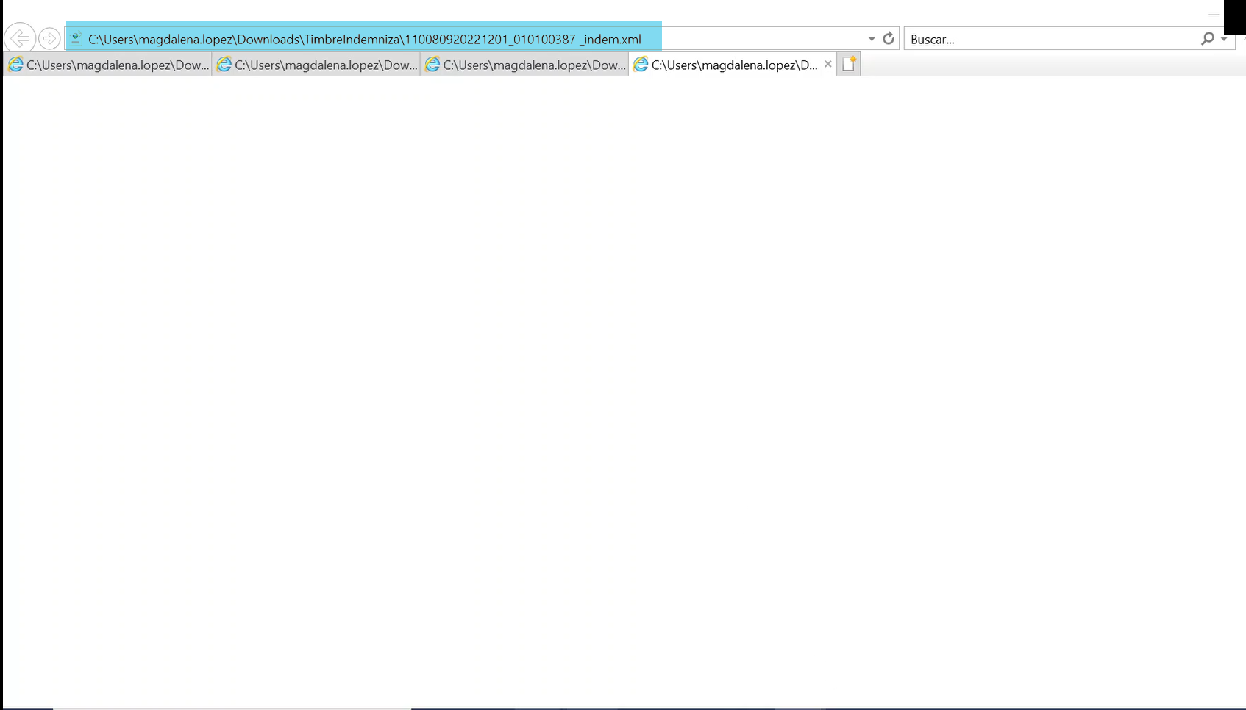The height and width of the screenshot is (710, 1246).
Task: Click the magnifier search icon
Action: coord(1208,38)
